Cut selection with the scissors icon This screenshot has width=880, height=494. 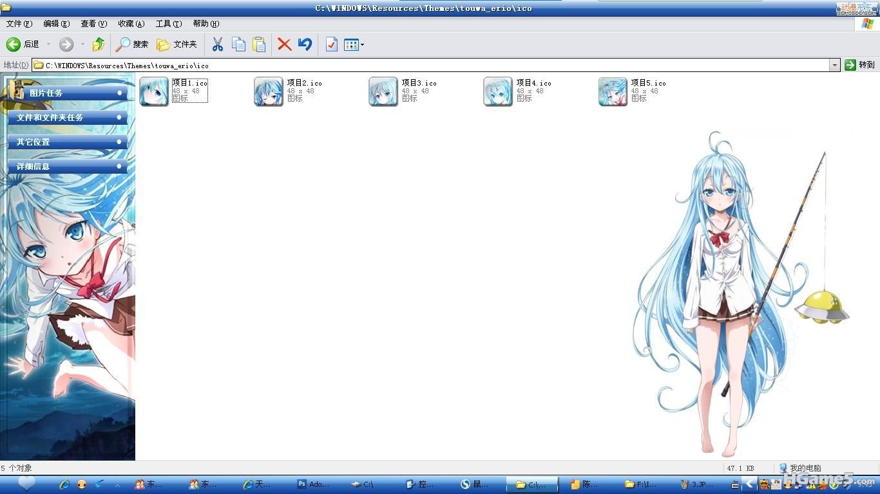point(218,44)
